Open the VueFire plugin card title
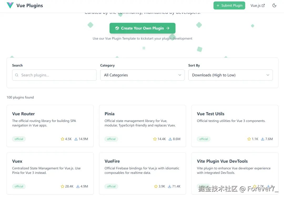 pos(112,161)
